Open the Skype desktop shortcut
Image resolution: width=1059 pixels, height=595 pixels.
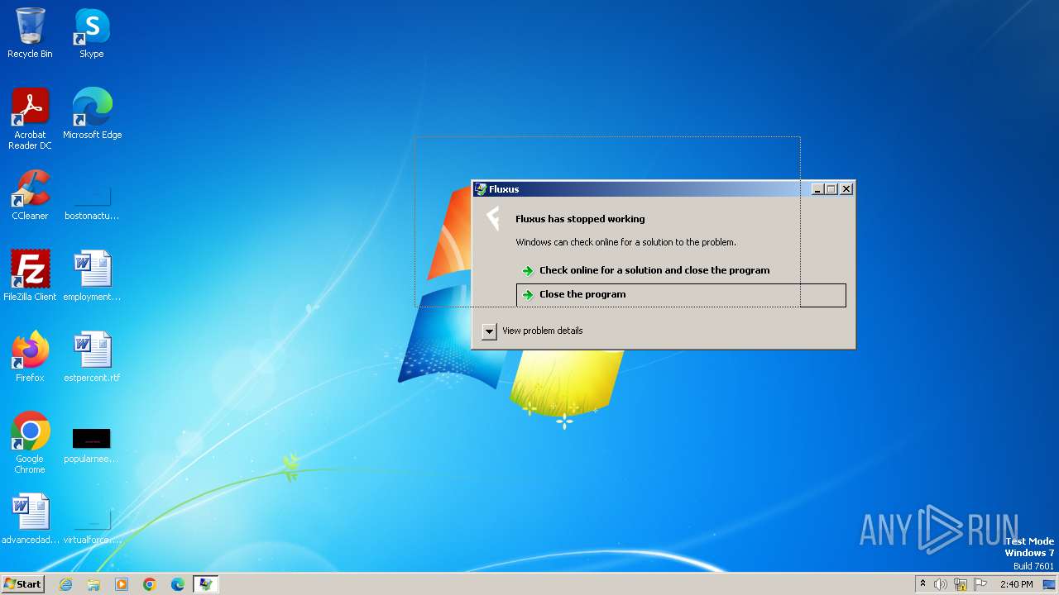click(x=92, y=33)
